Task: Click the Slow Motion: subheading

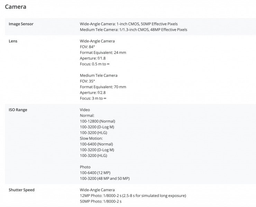Action: pyautogui.click(x=91, y=138)
